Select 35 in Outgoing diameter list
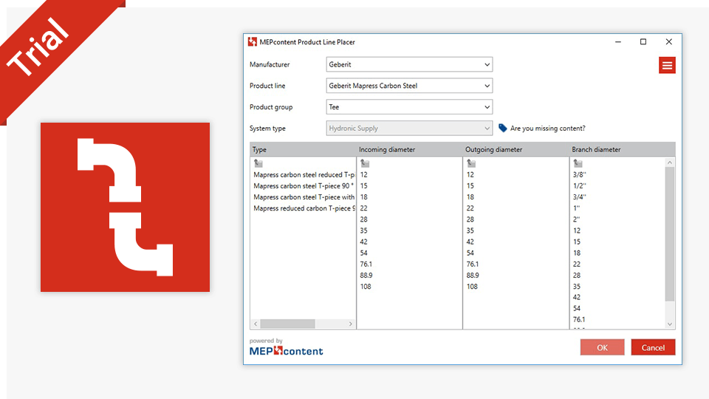 coord(470,231)
